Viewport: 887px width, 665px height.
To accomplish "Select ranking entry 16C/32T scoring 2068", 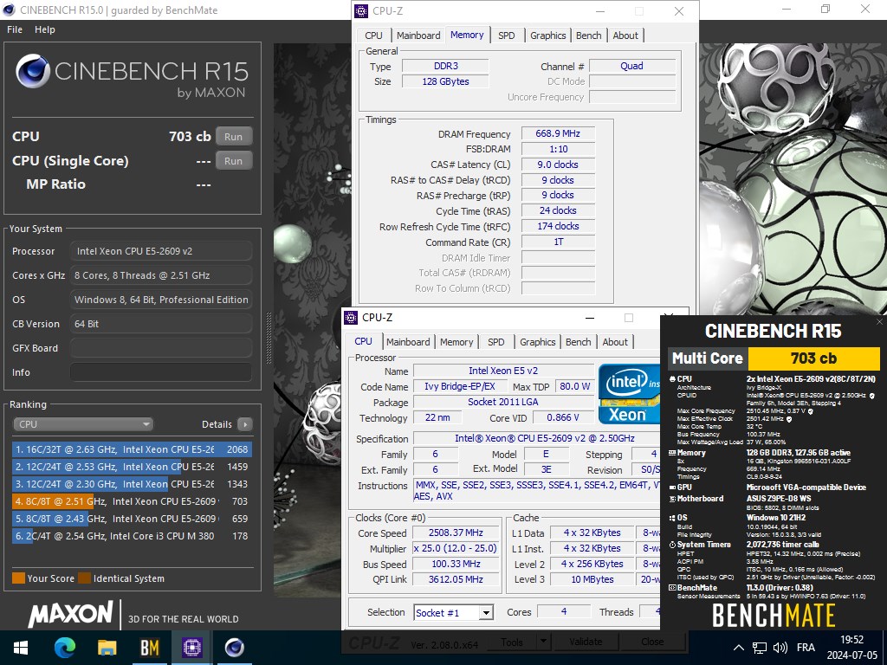I will point(132,449).
